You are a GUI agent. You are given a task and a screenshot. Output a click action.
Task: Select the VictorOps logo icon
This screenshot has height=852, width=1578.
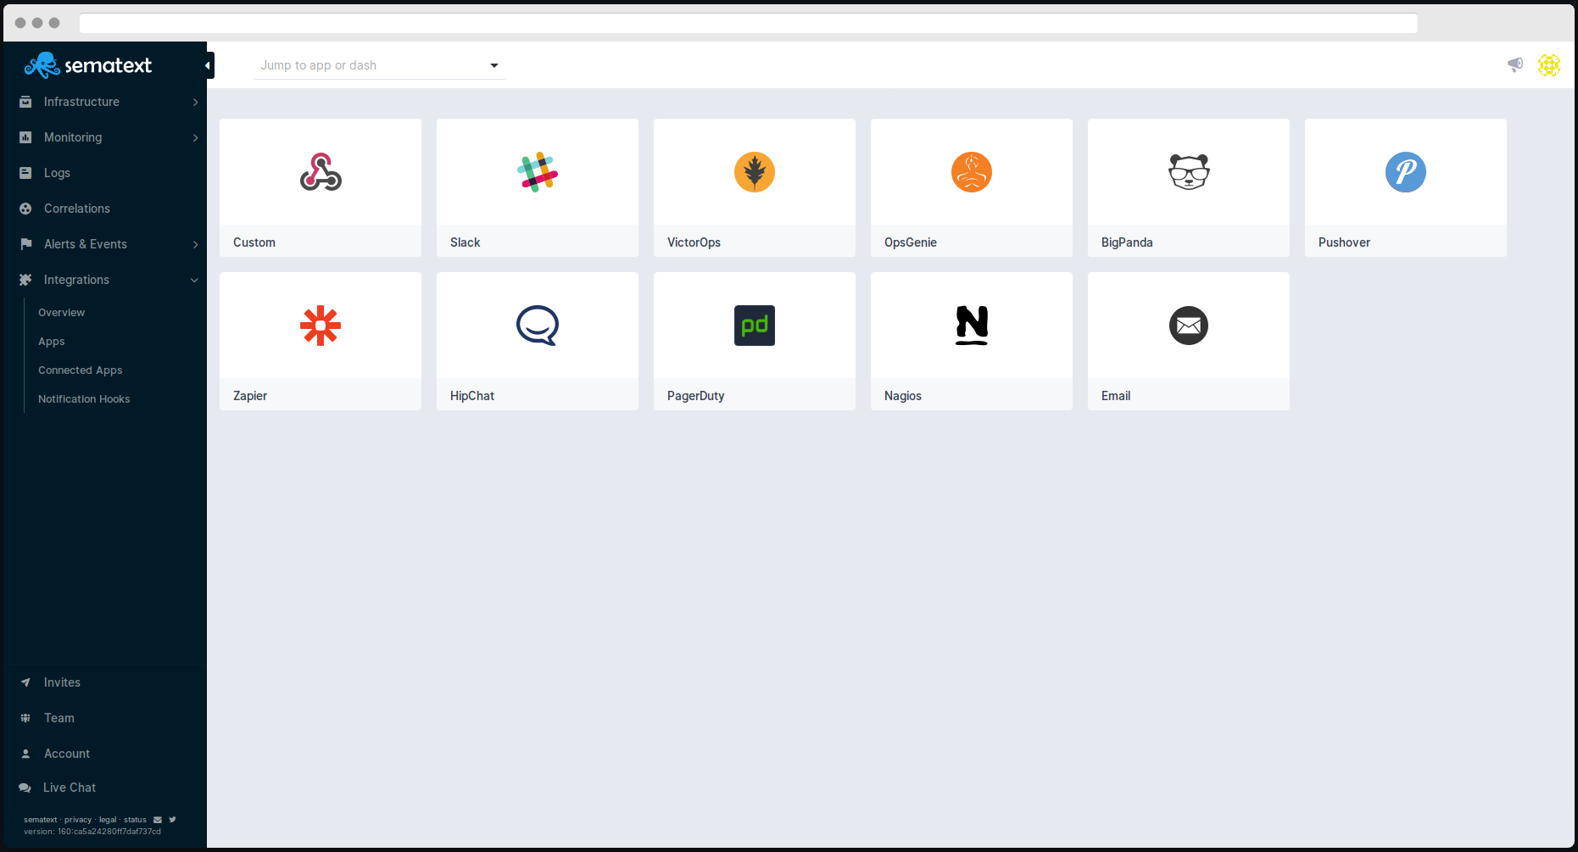755,172
